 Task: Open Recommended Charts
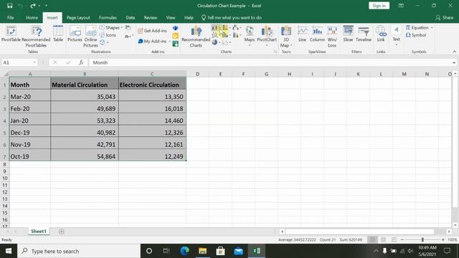pos(196,37)
